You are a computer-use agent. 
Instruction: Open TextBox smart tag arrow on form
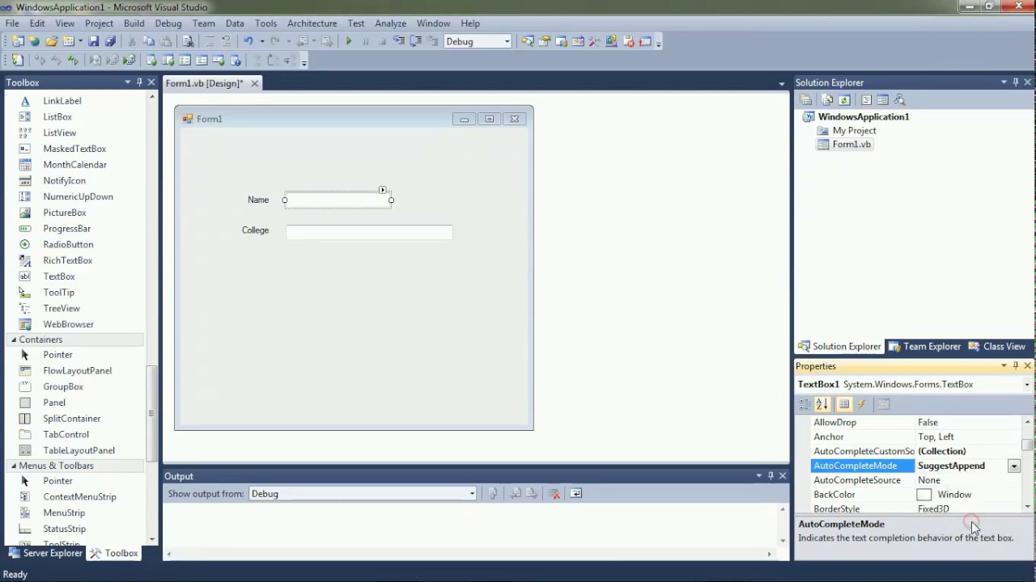tap(383, 190)
